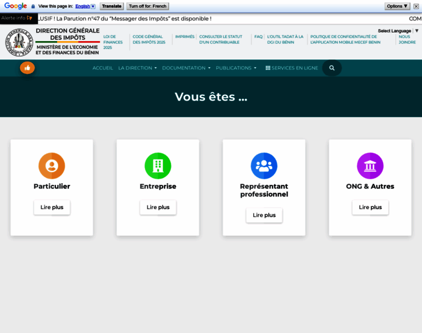Image resolution: width=422 pixels, height=333 pixels.
Task: Click the green Entreprise building icon
Action: pos(158,165)
